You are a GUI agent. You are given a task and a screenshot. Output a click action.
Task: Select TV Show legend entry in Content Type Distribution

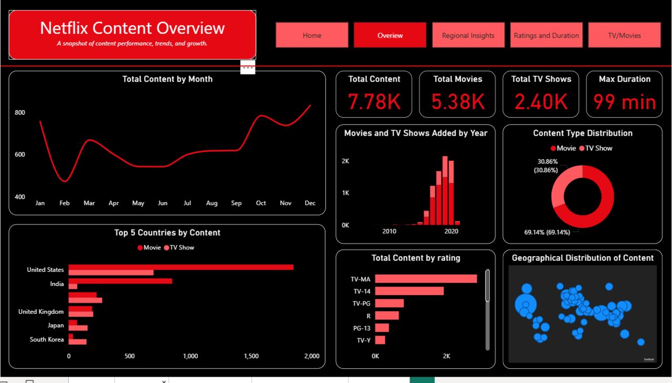pos(596,148)
